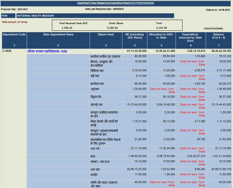Collapse department 0026 row expander
233x188 pixels.
[x=3, y=51]
